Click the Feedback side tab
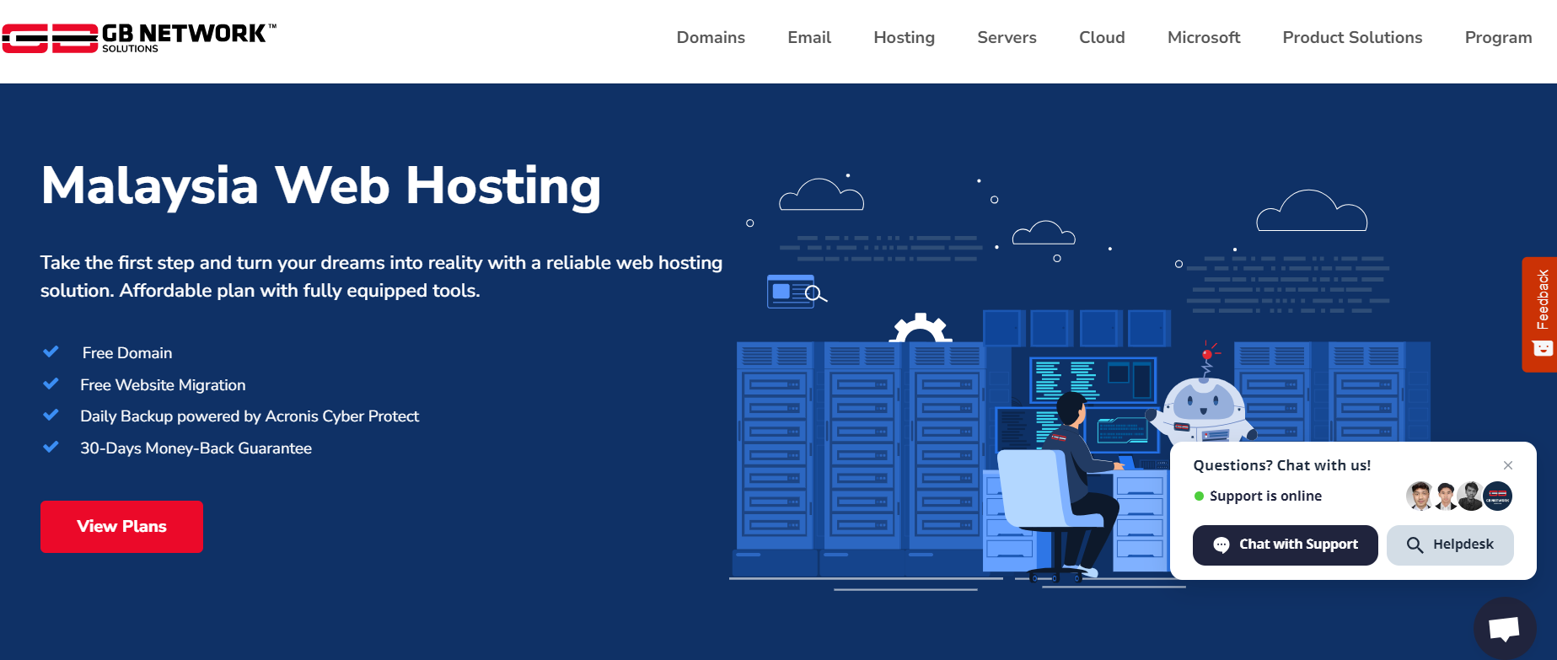The image size is (1557, 660). [x=1540, y=314]
